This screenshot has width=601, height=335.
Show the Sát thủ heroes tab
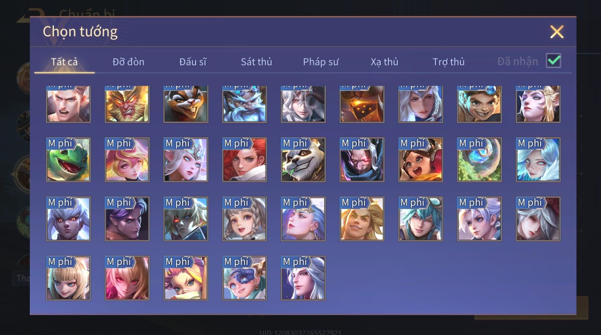coord(256,62)
